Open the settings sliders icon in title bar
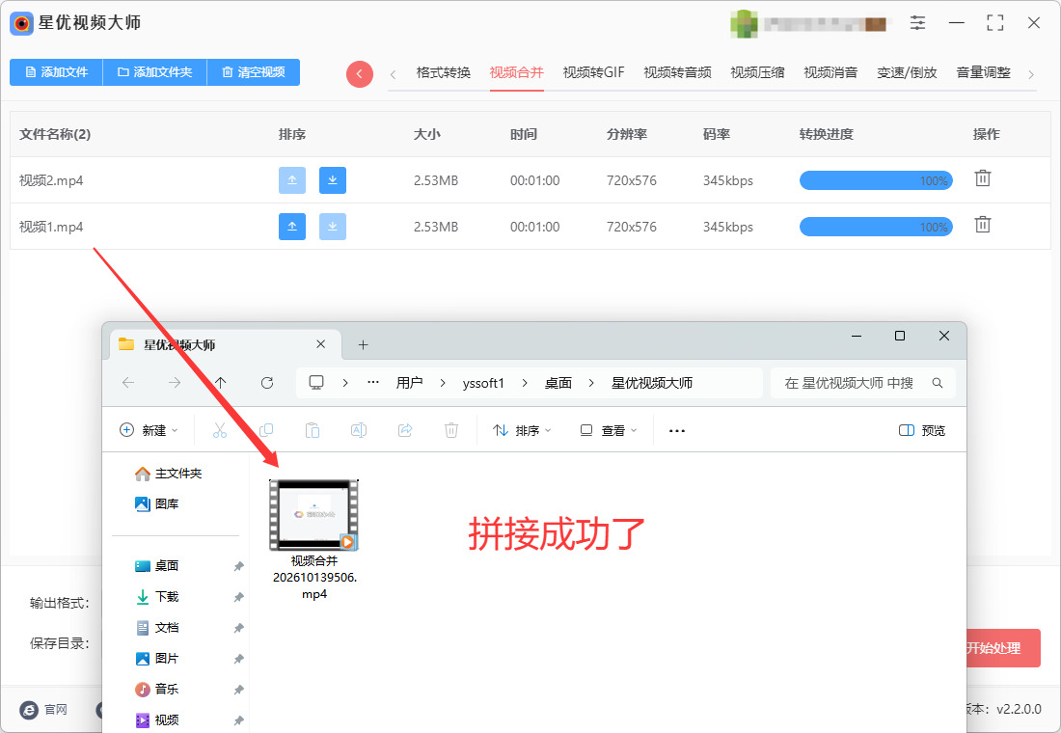This screenshot has height=733, width=1061. [917, 23]
